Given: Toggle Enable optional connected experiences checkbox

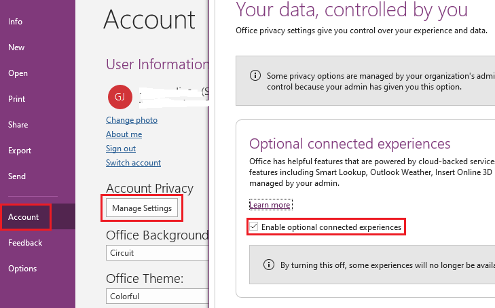Looking at the screenshot, I should [254, 227].
